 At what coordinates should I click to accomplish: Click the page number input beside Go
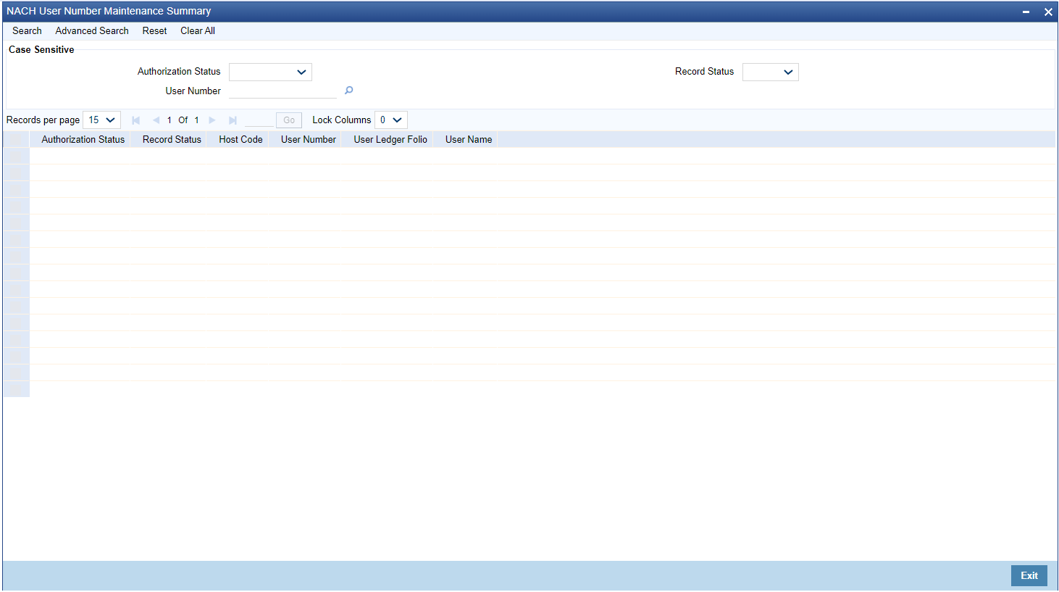(259, 120)
